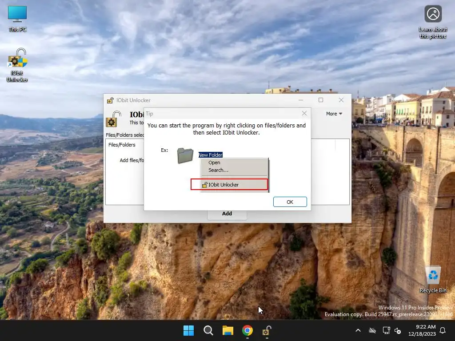Open network status tray icon
This screenshot has height=341, width=455.
[386, 330]
